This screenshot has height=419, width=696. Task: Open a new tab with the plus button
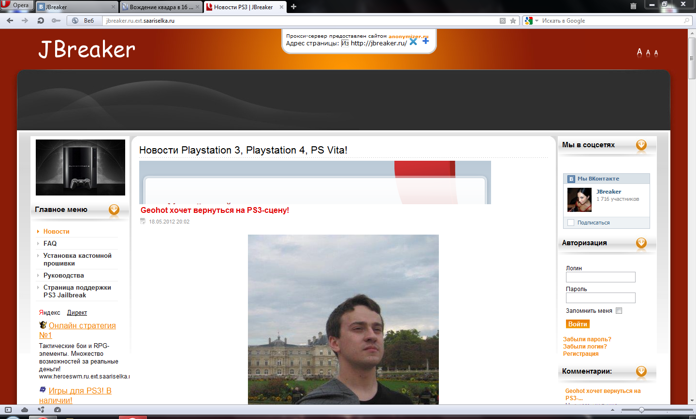tap(293, 7)
